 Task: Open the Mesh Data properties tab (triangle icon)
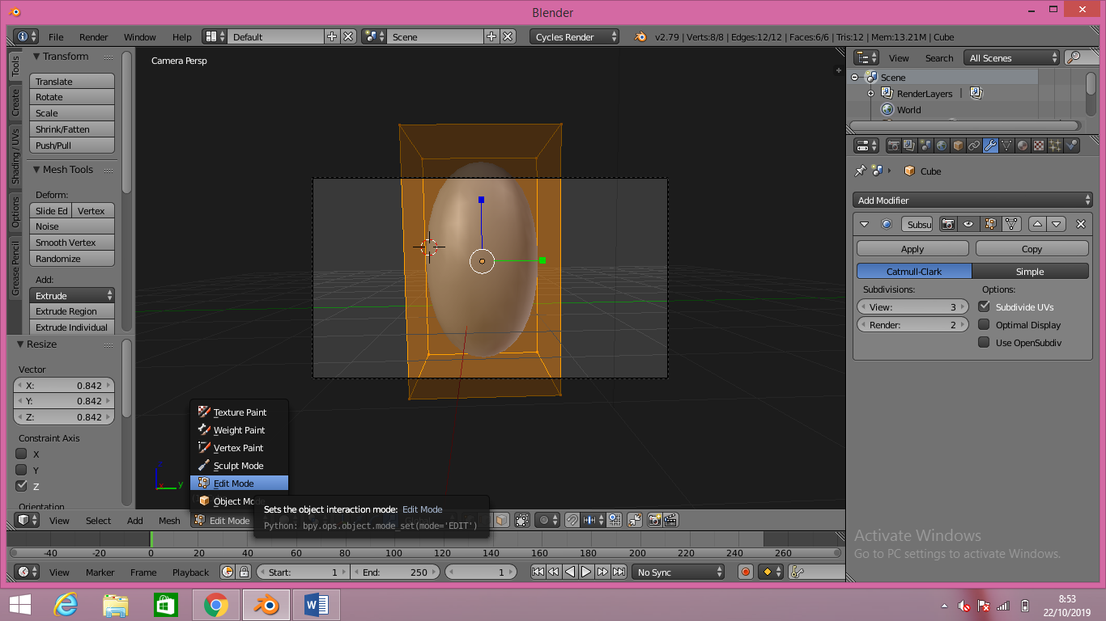point(1006,146)
